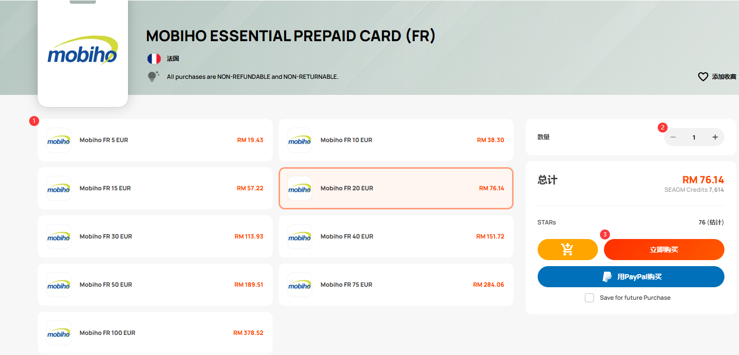Click the orange 立即购买 buy now button
739x355 pixels.
coord(664,250)
